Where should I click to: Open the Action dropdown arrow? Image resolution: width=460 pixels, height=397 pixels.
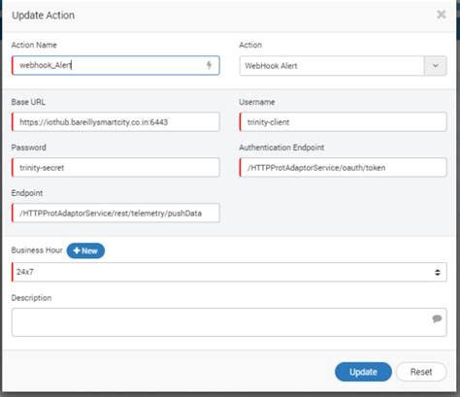tap(436, 66)
